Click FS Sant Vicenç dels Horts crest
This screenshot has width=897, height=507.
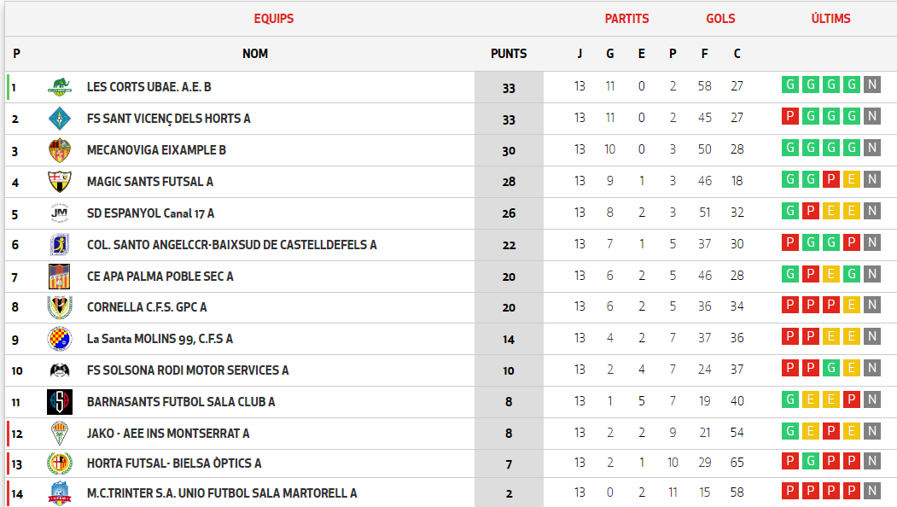60,118
